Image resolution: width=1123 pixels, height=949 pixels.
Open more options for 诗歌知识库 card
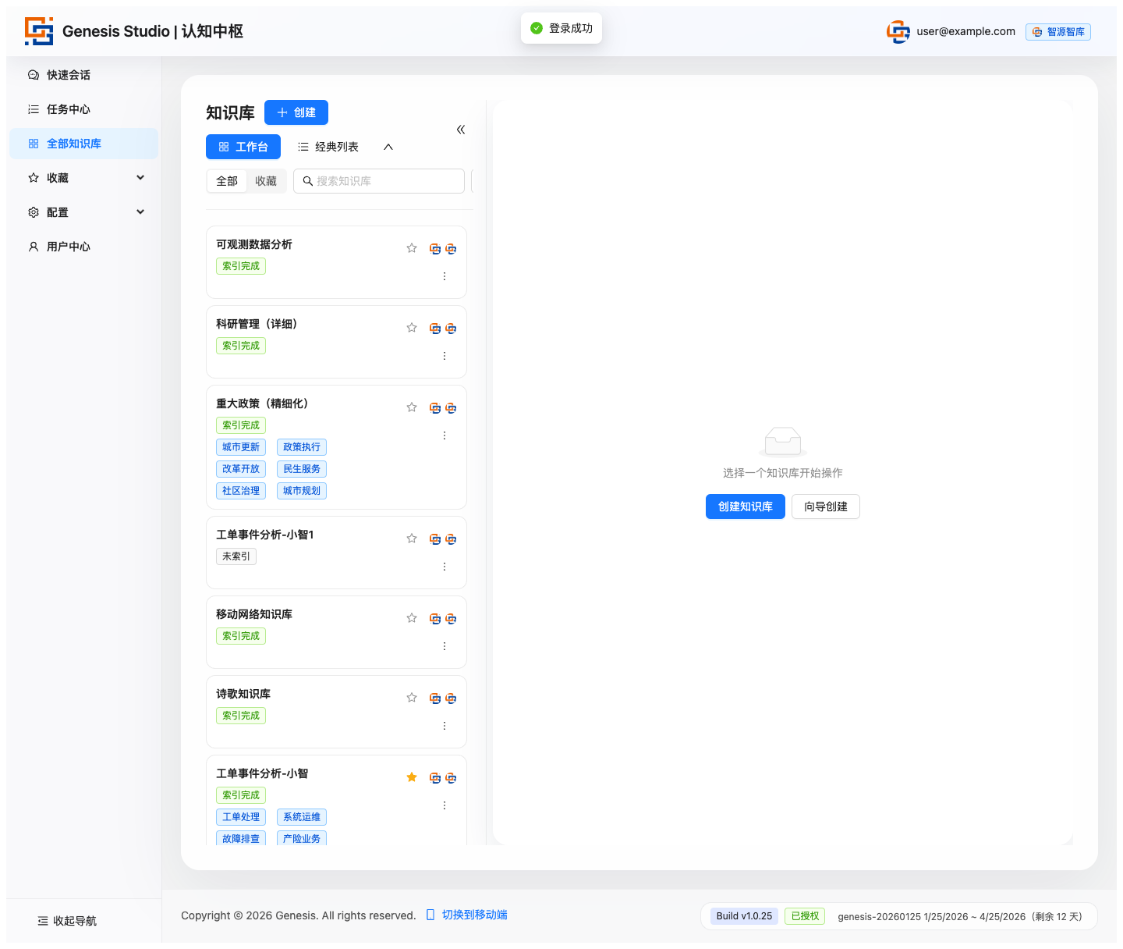[x=445, y=726]
